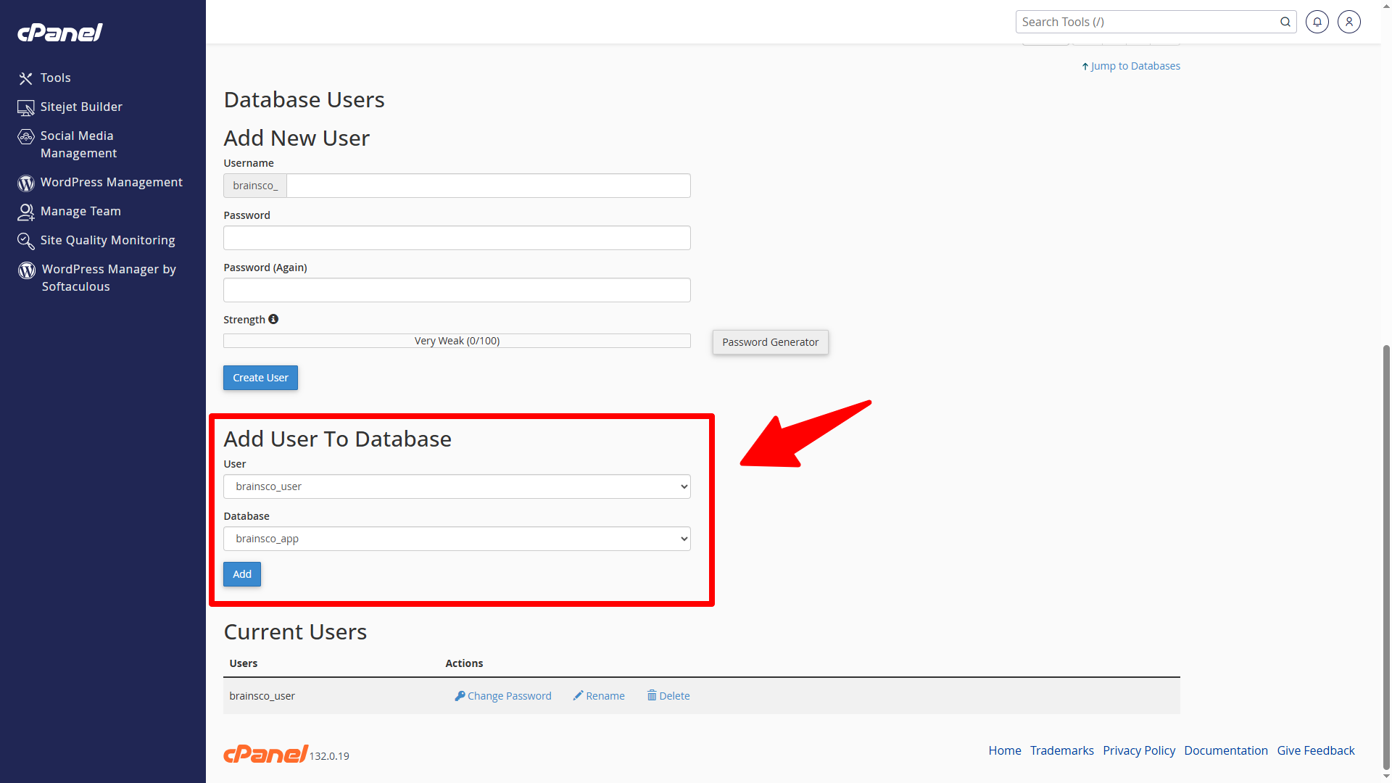Click Change Password text for brainsco_user
Image resolution: width=1392 pixels, height=783 pixels.
[510, 696]
